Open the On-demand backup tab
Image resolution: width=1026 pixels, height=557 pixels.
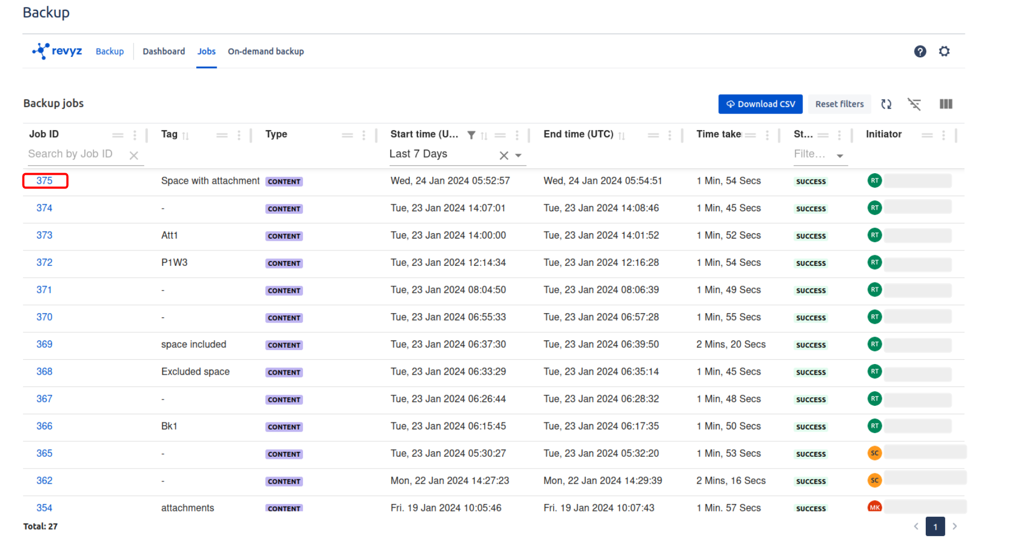click(x=265, y=51)
